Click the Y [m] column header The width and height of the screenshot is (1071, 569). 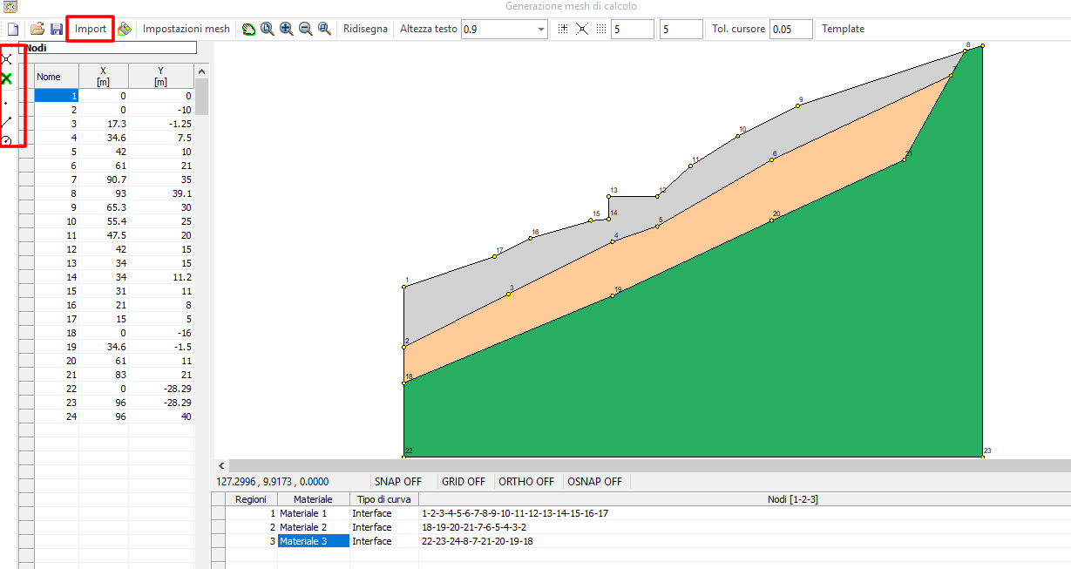coord(160,76)
